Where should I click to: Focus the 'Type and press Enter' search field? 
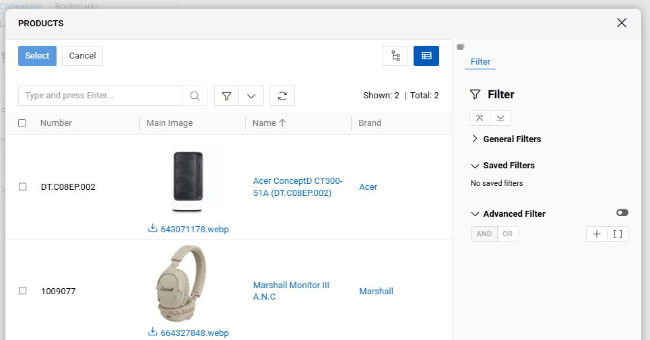point(101,96)
